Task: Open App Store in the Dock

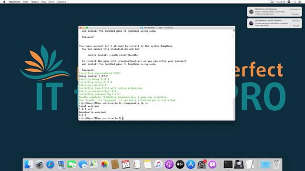Action: (191, 164)
